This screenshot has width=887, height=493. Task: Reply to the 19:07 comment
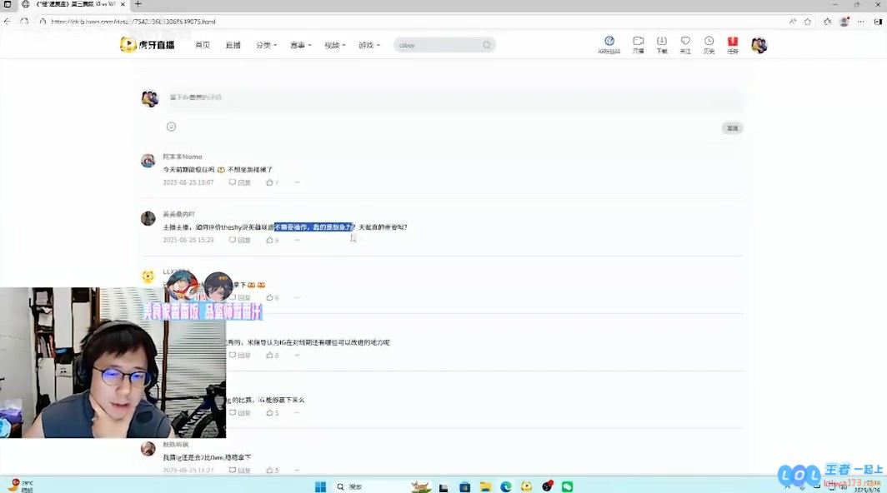tap(240, 182)
